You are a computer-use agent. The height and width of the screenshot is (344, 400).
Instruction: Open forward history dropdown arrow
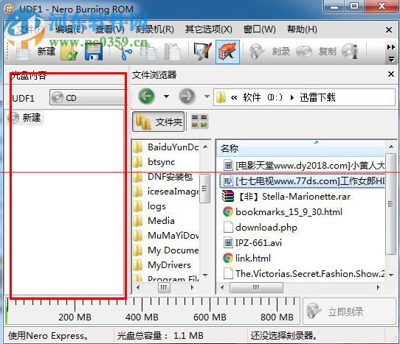207,96
